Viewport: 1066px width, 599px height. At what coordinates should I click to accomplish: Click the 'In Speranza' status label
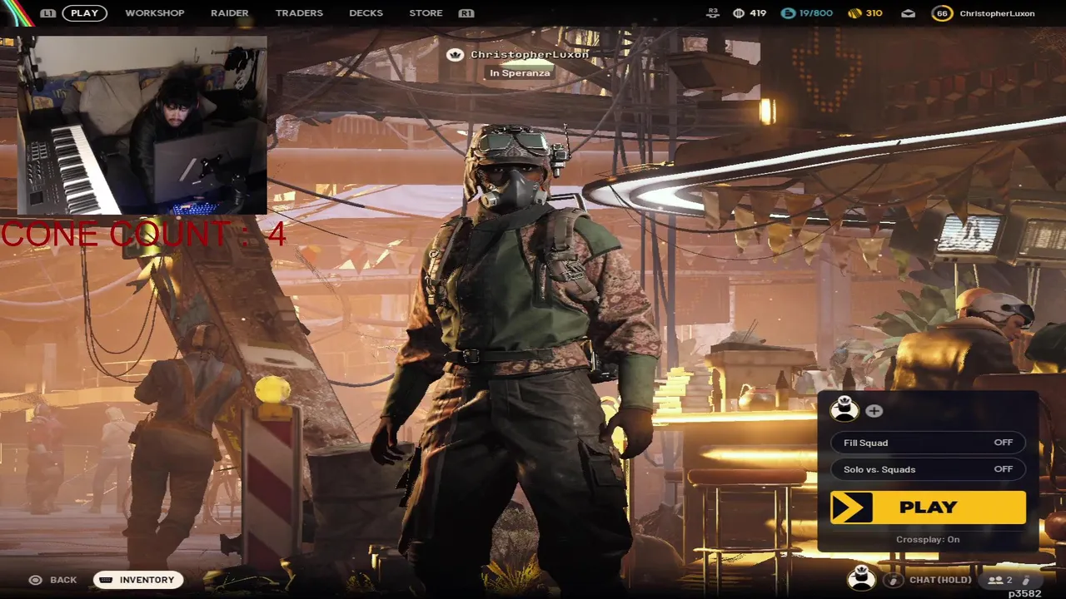(x=520, y=73)
